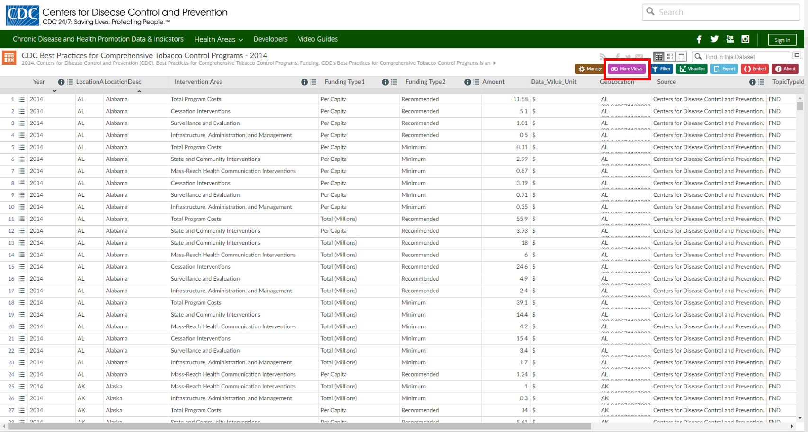Screen dimensions: 808x432
Task: Click the GeoLocation column header
Action: pyautogui.click(x=617, y=82)
